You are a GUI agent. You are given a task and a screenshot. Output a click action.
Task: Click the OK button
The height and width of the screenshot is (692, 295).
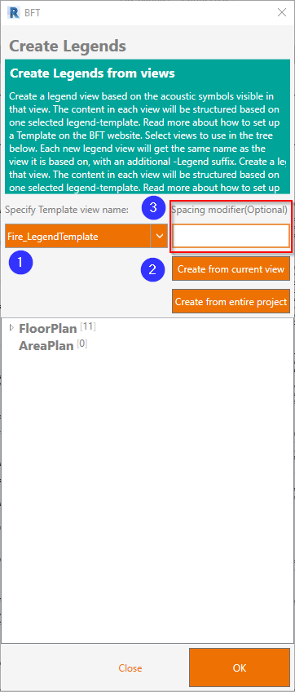pyautogui.click(x=240, y=668)
